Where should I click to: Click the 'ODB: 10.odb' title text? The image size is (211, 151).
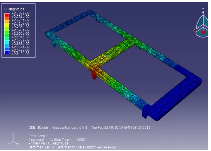pos(38,127)
